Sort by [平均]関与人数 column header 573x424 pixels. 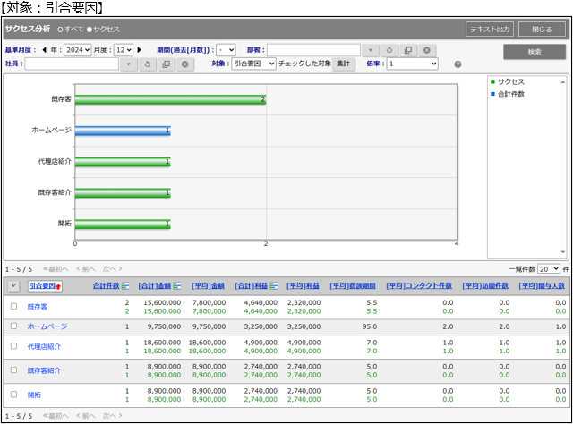[x=542, y=286]
